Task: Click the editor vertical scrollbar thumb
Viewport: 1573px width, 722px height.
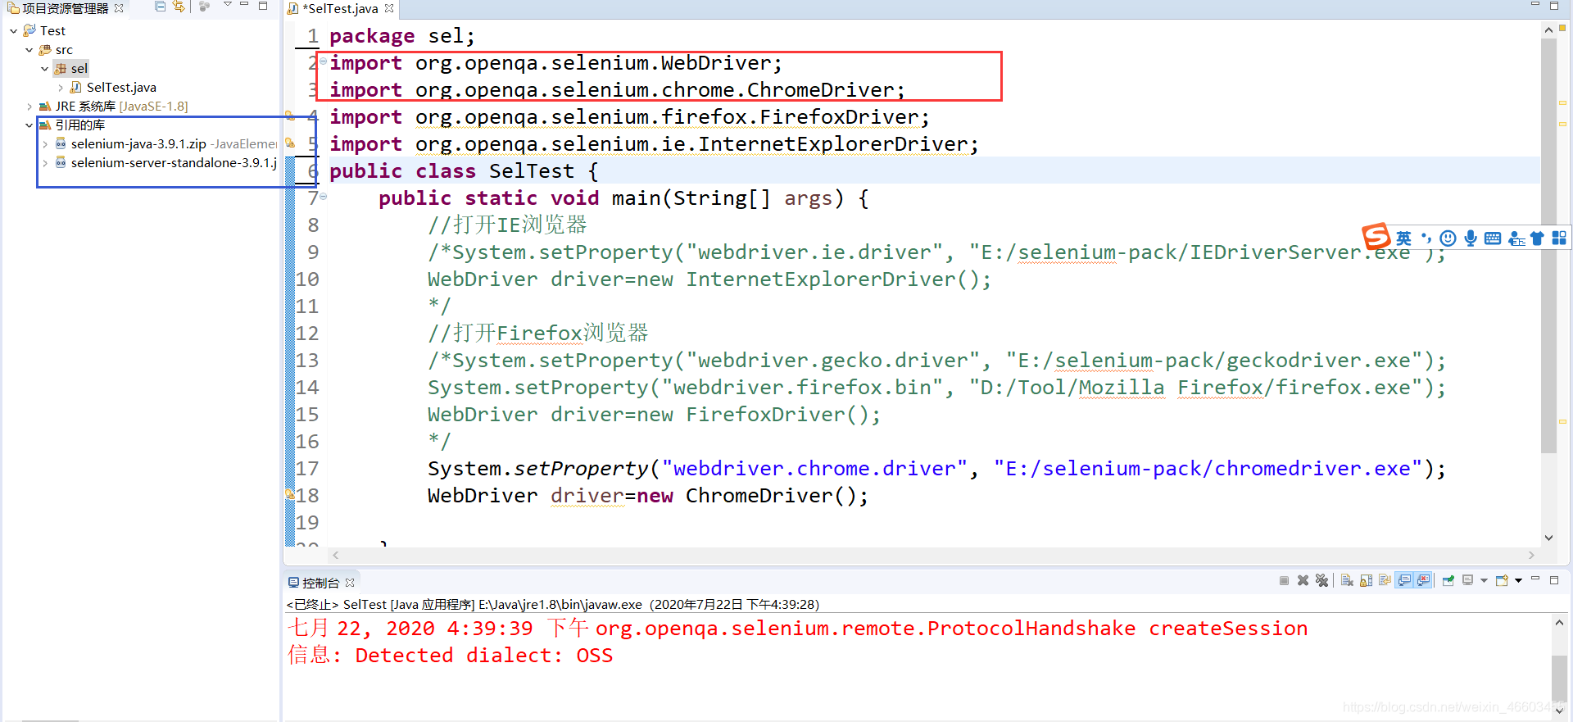Action: [x=1548, y=246]
